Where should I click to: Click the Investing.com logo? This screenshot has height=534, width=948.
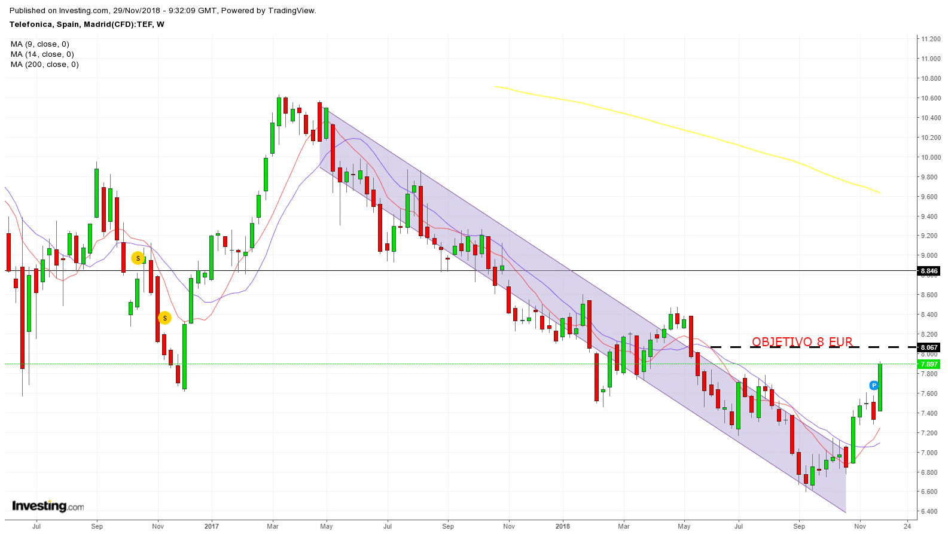tap(48, 506)
